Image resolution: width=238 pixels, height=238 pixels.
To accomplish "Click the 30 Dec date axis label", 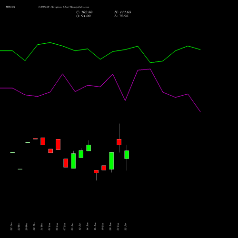I will coord(34,227).
